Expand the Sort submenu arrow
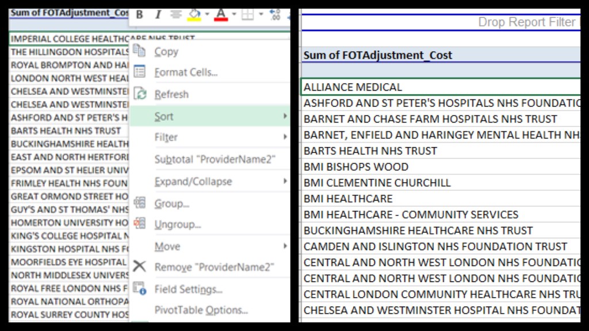589x331 pixels. 285,116
